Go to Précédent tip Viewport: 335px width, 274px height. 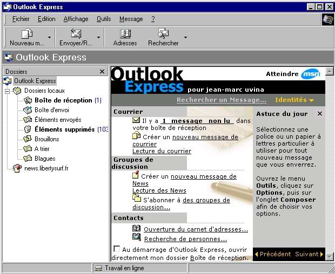(273, 254)
